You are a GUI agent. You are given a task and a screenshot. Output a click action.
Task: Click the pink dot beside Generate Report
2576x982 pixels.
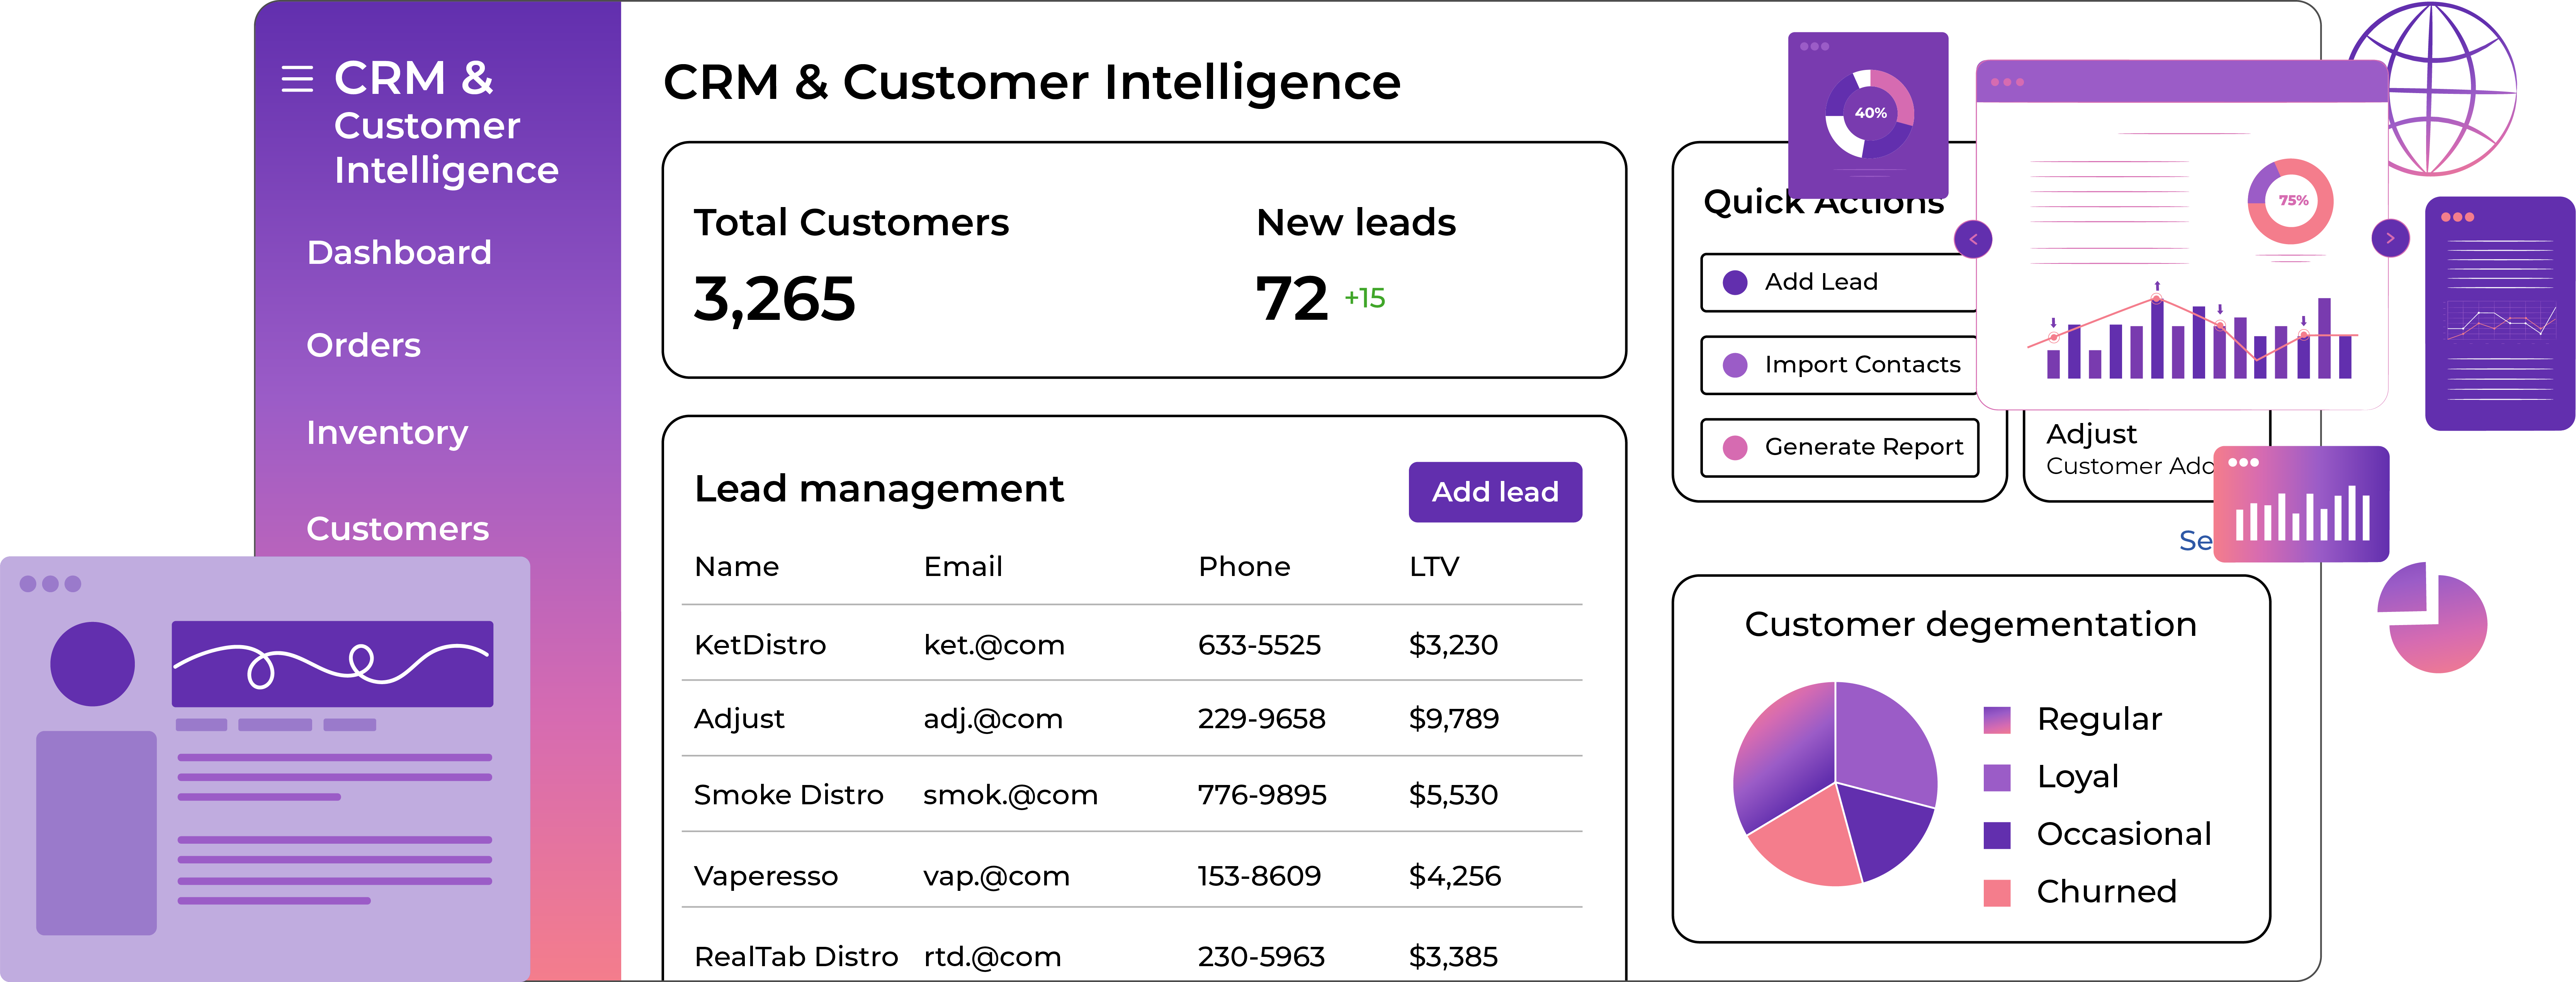(x=1735, y=448)
